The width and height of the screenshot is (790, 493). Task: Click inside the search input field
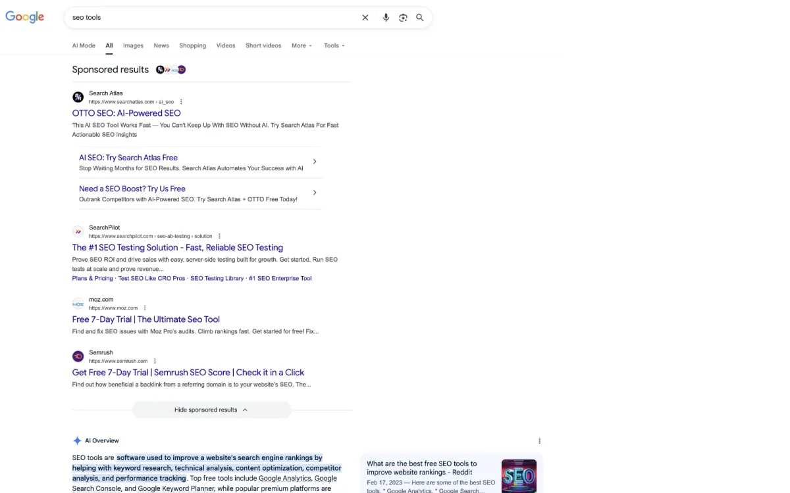tap(197, 18)
